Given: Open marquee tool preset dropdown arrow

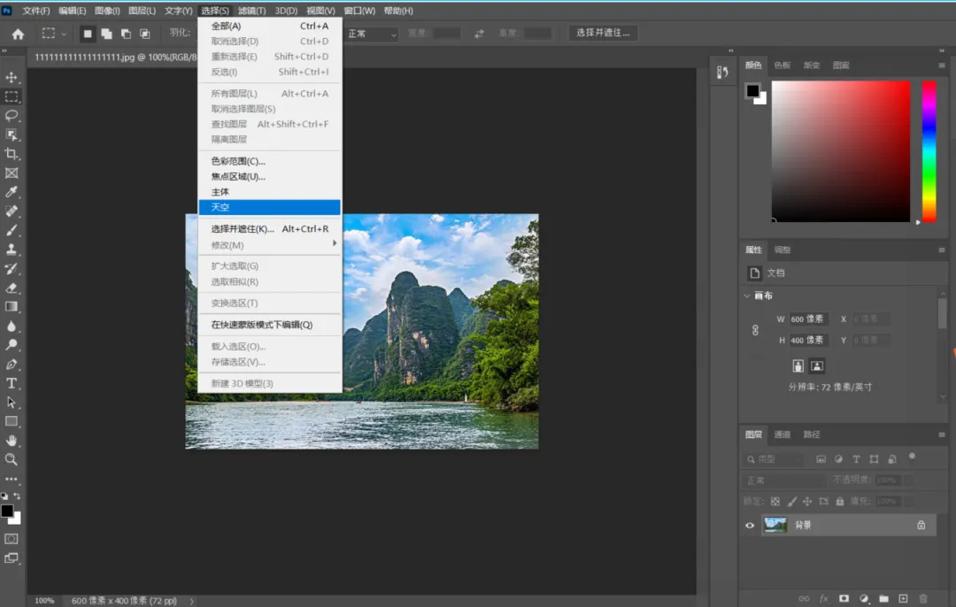Looking at the screenshot, I should point(64,35).
